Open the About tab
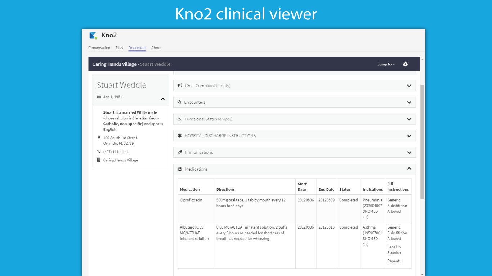This screenshot has height=276, width=492. (156, 48)
